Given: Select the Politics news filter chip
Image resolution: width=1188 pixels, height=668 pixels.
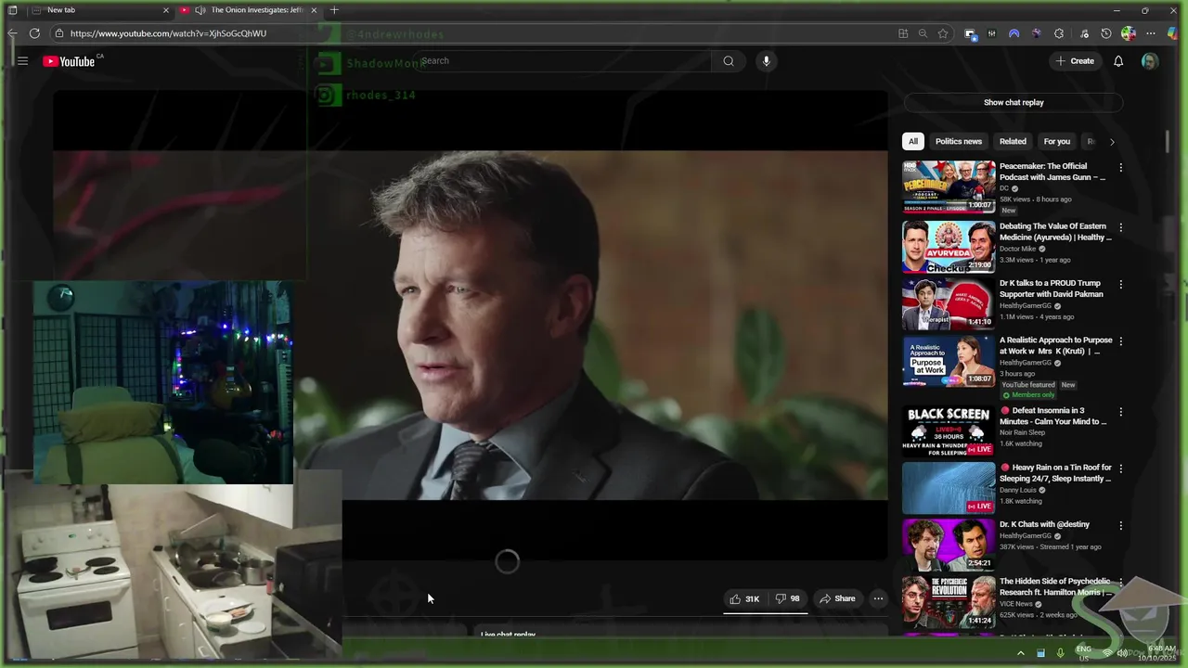Looking at the screenshot, I should coord(958,142).
